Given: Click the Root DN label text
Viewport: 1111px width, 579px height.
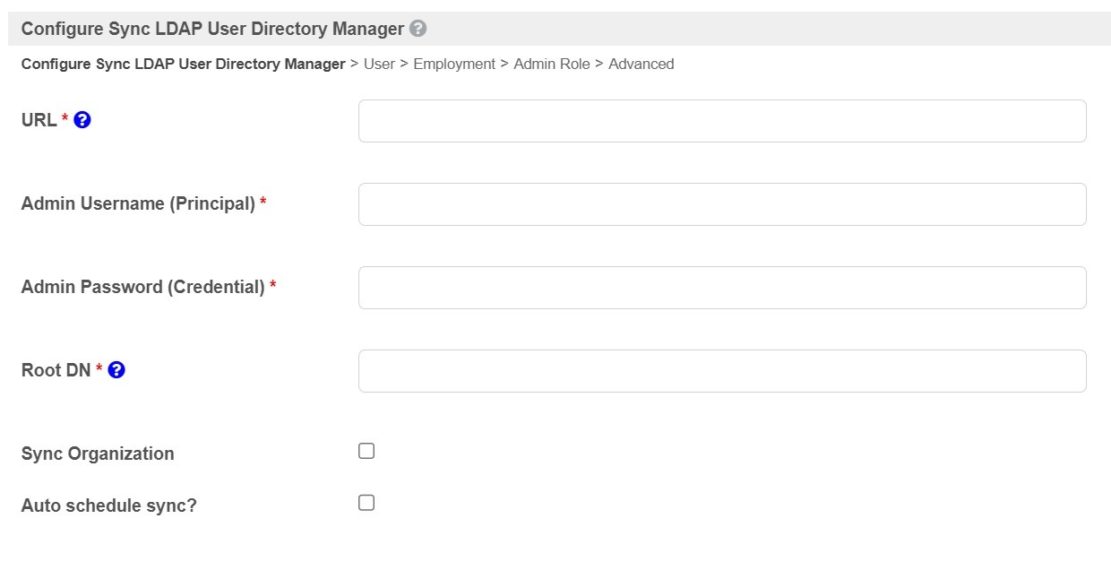Looking at the screenshot, I should coord(56,370).
